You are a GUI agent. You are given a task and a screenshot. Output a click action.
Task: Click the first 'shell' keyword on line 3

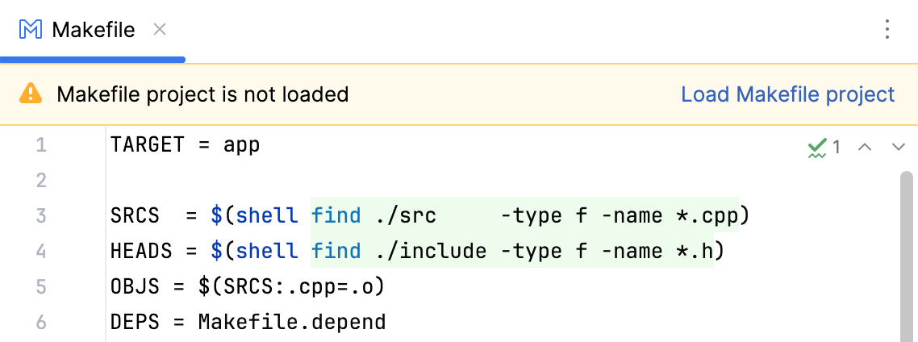[268, 216]
